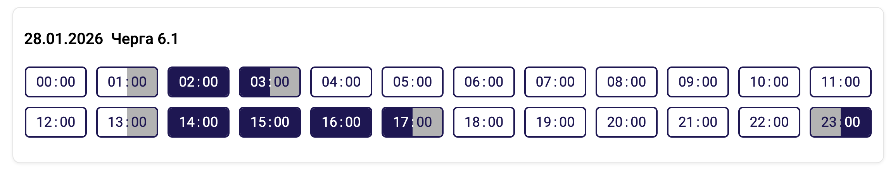The width and height of the screenshot is (893, 179).
Task: Click the 20:00 time slot
Action: tap(627, 122)
